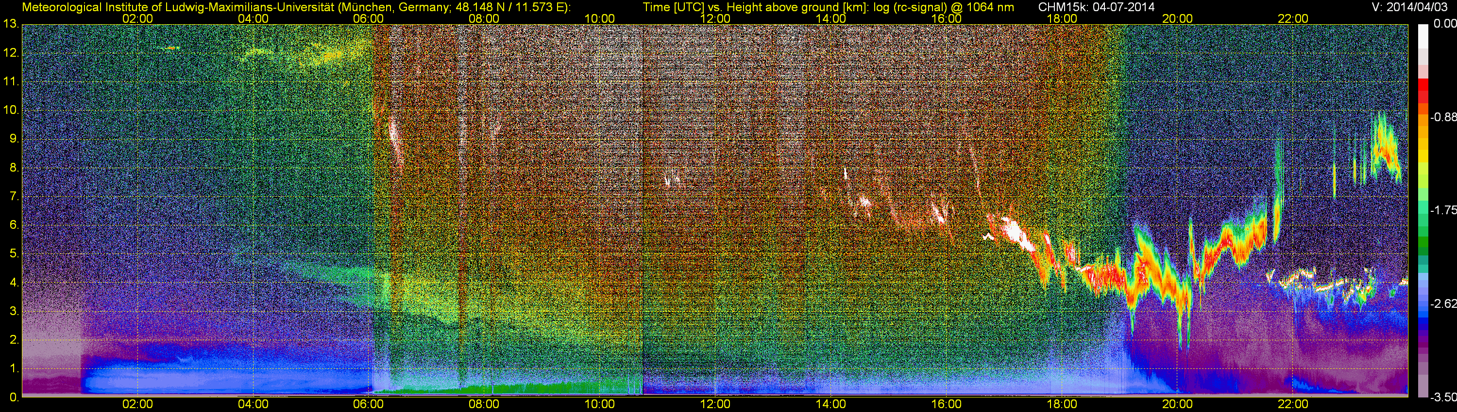This screenshot has height=412, width=1457.
Task: Click the '11.' height axis label
Action: coord(11,82)
